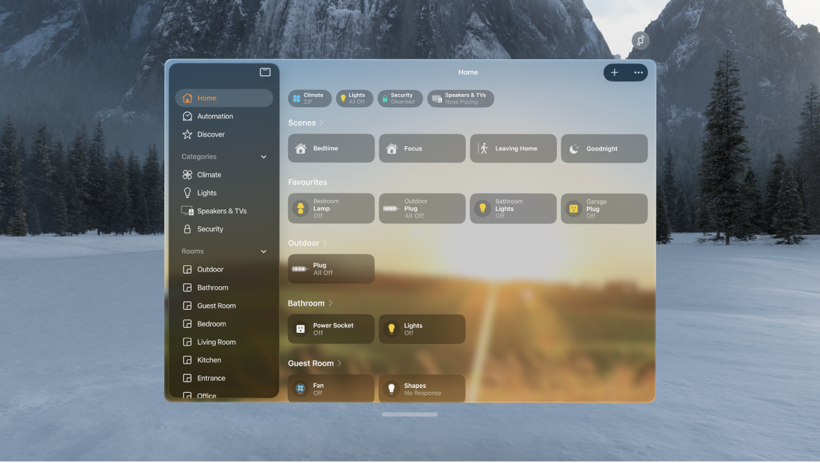Activate the Goodnight scene moon icon
The height and width of the screenshot is (463, 820).
574,148
